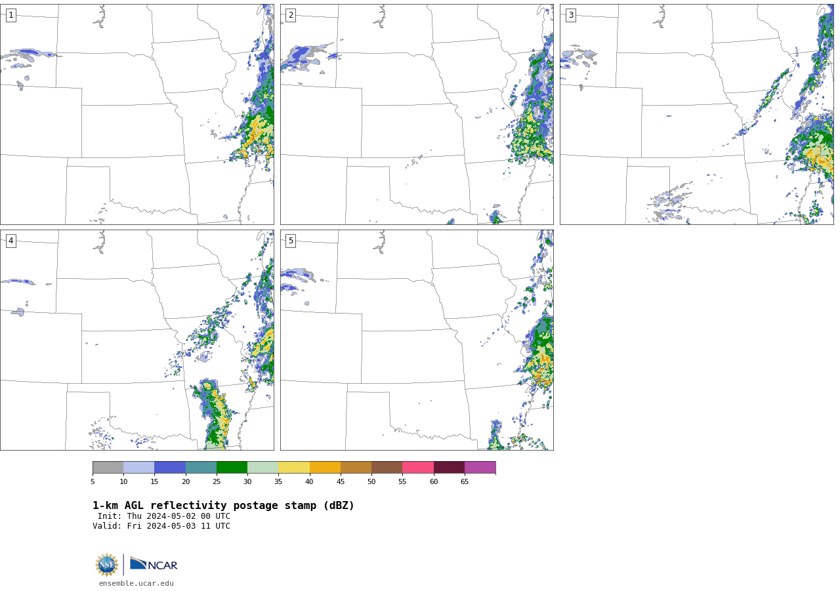Click the panel number 1 label
The image size is (840, 591).
point(10,15)
